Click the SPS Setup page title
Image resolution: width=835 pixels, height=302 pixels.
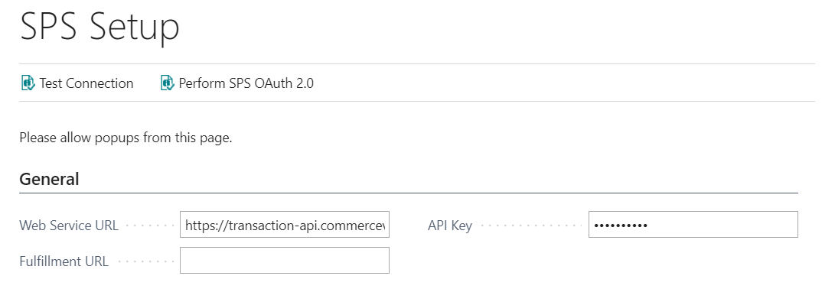(99, 27)
